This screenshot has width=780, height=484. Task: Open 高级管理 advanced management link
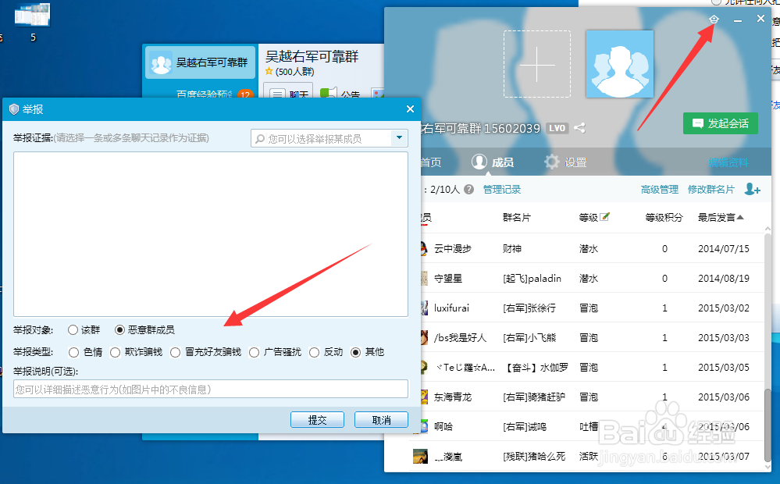(x=661, y=189)
